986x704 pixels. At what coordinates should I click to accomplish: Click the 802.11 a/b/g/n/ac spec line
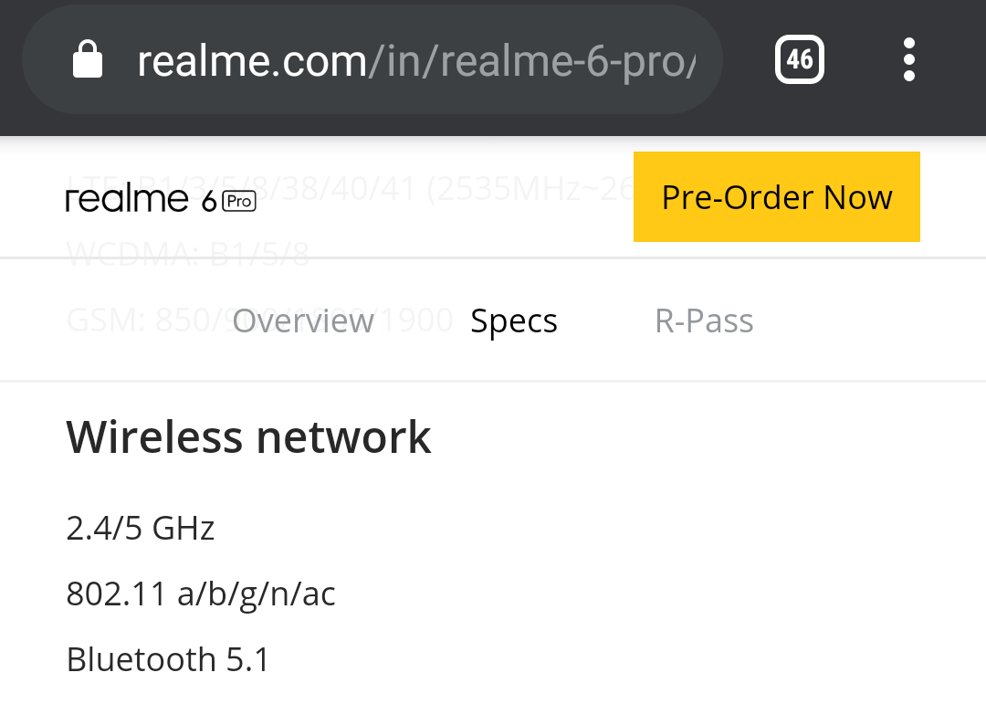[x=201, y=594]
